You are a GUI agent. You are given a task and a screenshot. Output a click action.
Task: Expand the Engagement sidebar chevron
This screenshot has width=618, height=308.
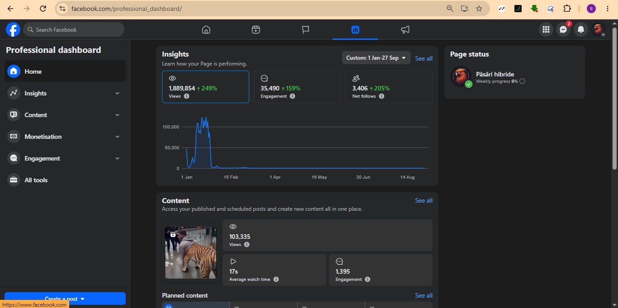pos(118,158)
